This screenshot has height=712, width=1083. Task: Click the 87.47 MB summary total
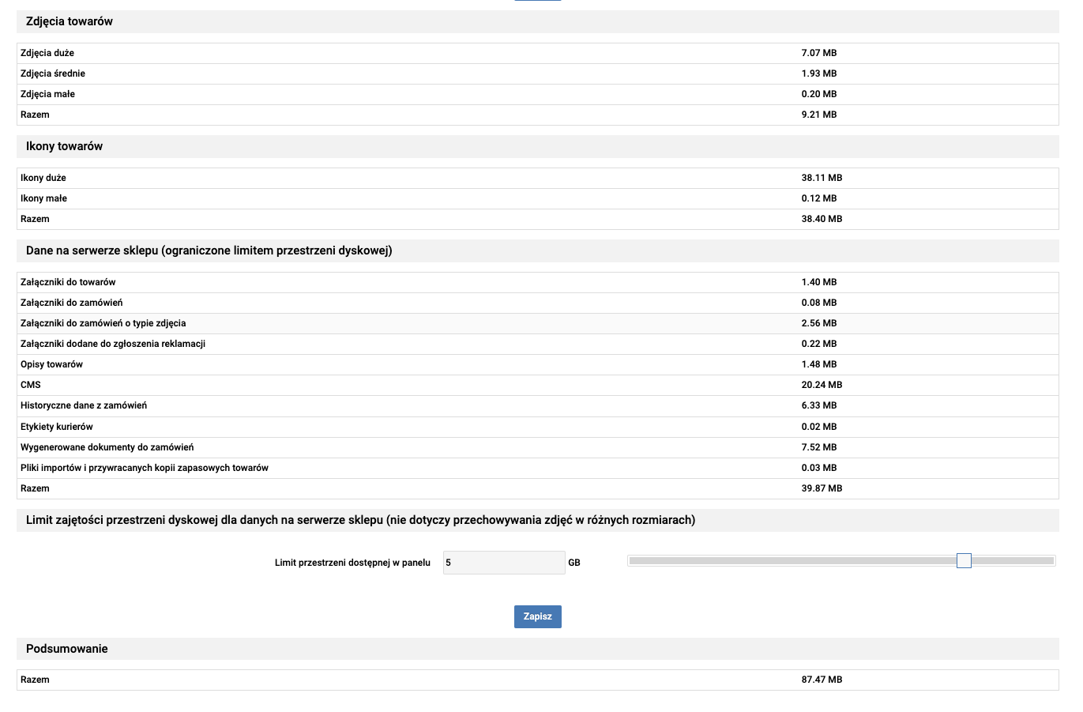point(822,680)
